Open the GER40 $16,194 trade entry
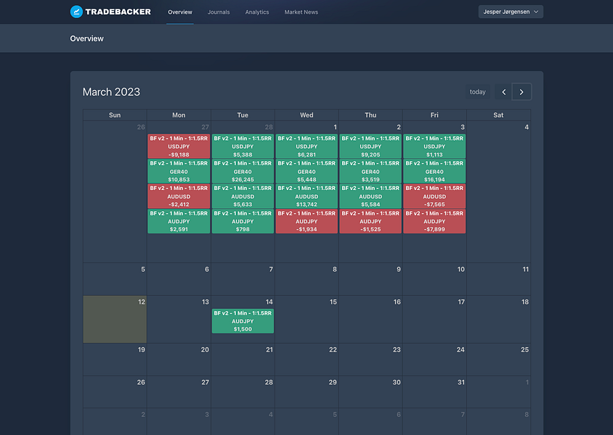This screenshot has width=613, height=435. pyautogui.click(x=434, y=171)
